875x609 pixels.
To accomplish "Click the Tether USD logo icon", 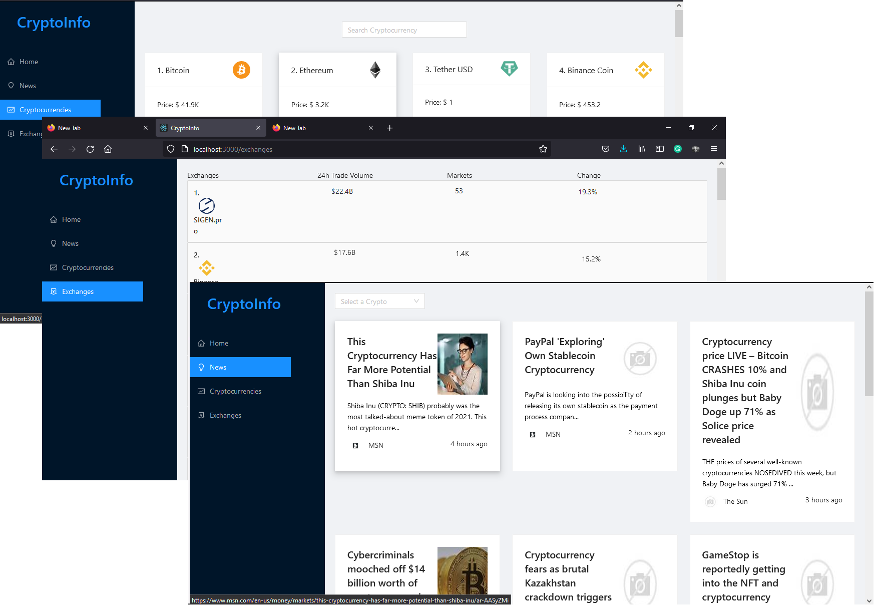I will point(509,69).
